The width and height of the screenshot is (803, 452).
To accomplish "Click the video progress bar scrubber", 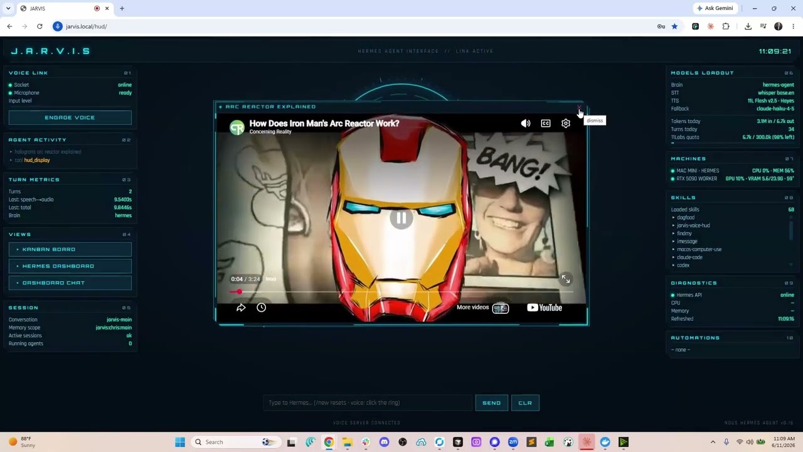I will pyautogui.click(x=238, y=292).
